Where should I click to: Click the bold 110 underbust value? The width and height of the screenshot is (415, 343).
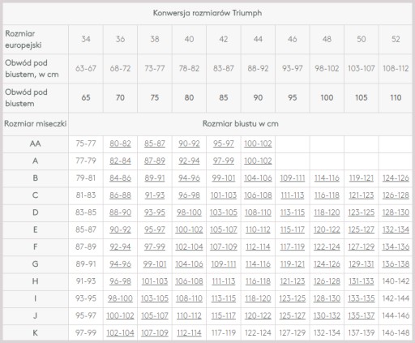[396, 97]
